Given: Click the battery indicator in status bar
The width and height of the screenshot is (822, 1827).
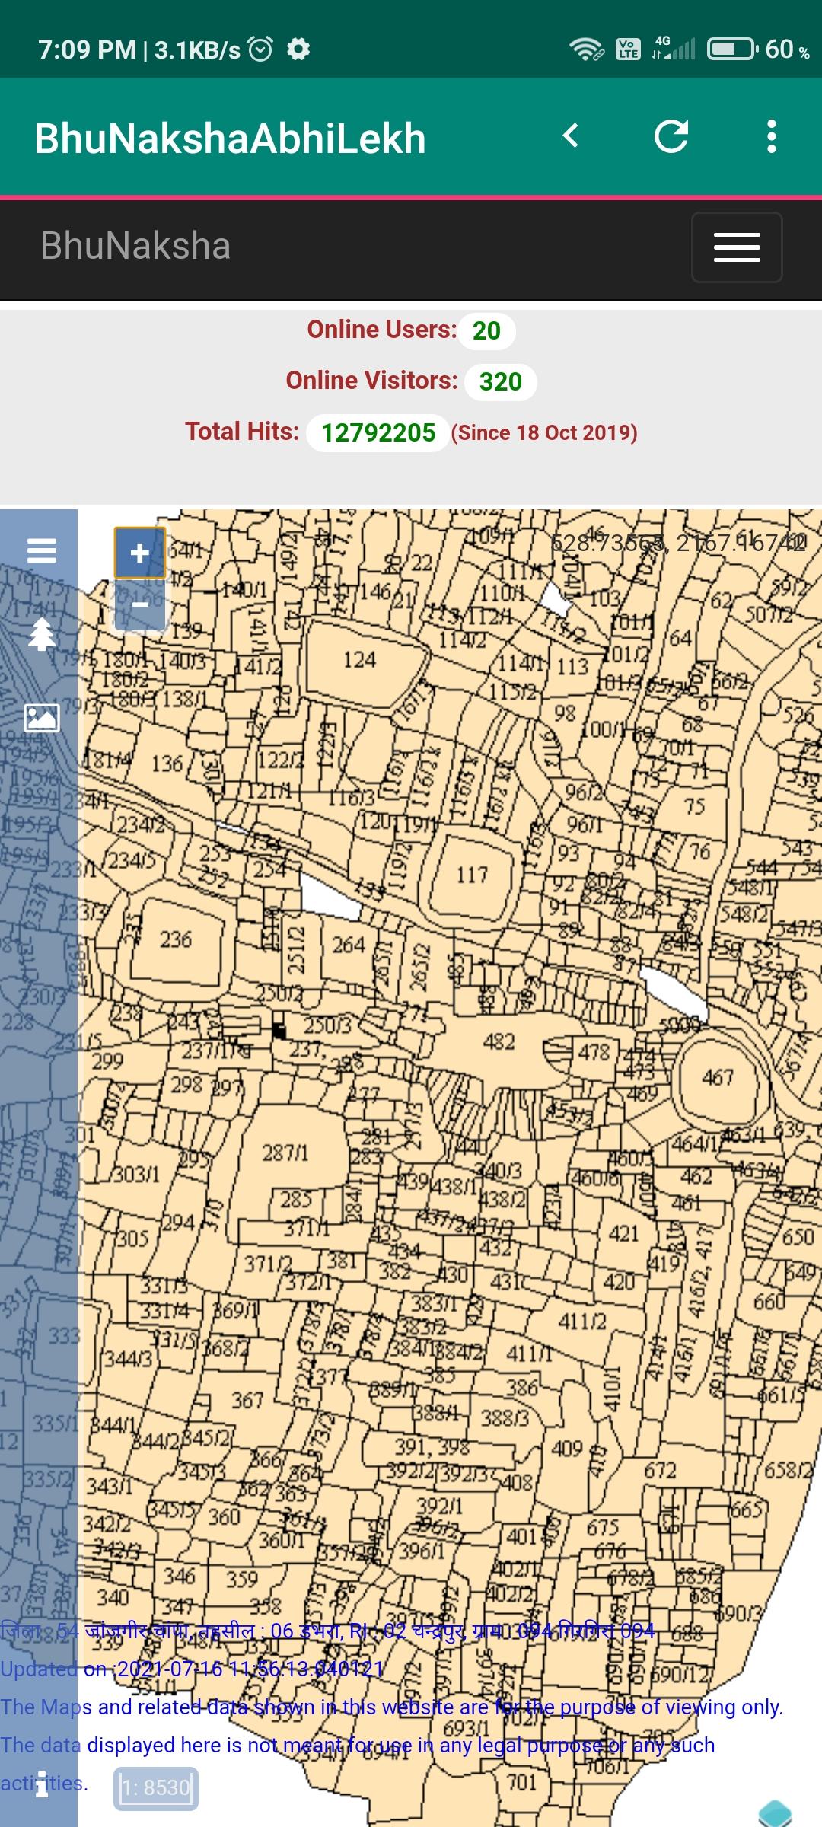Looking at the screenshot, I should pyautogui.click(x=732, y=49).
